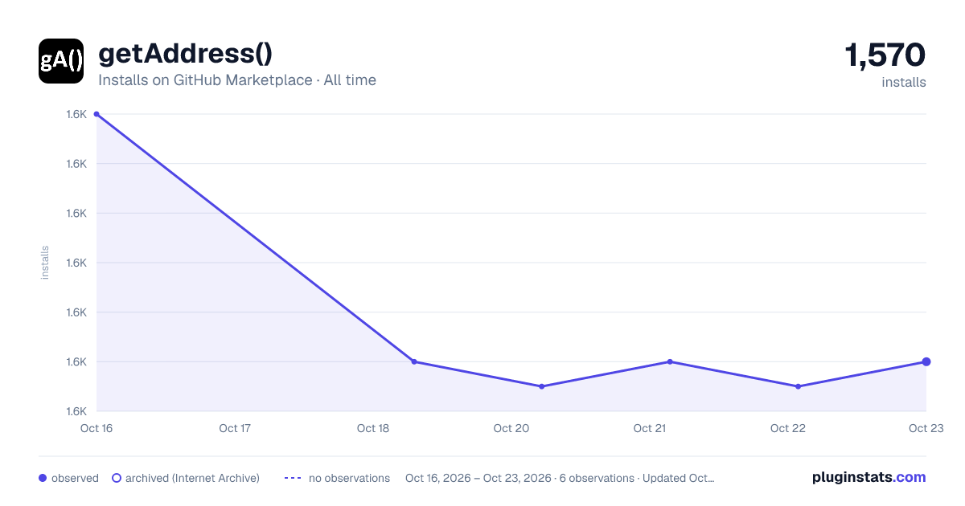The image size is (965, 506).
Task: Click the 'archived (Internet Archive)' legend label
Action: [192, 478]
